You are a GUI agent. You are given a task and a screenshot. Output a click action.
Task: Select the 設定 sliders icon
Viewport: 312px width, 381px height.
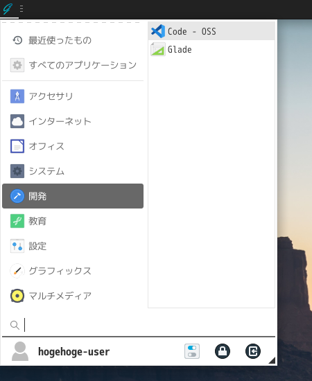click(x=17, y=246)
